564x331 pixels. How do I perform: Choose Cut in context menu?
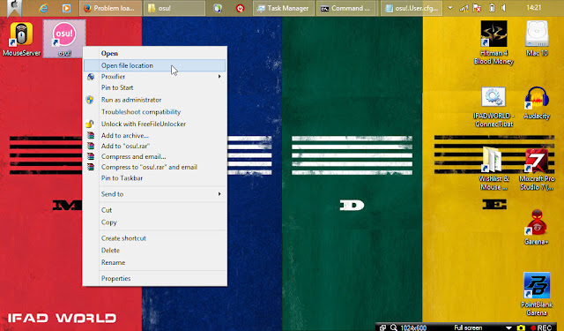point(155,210)
